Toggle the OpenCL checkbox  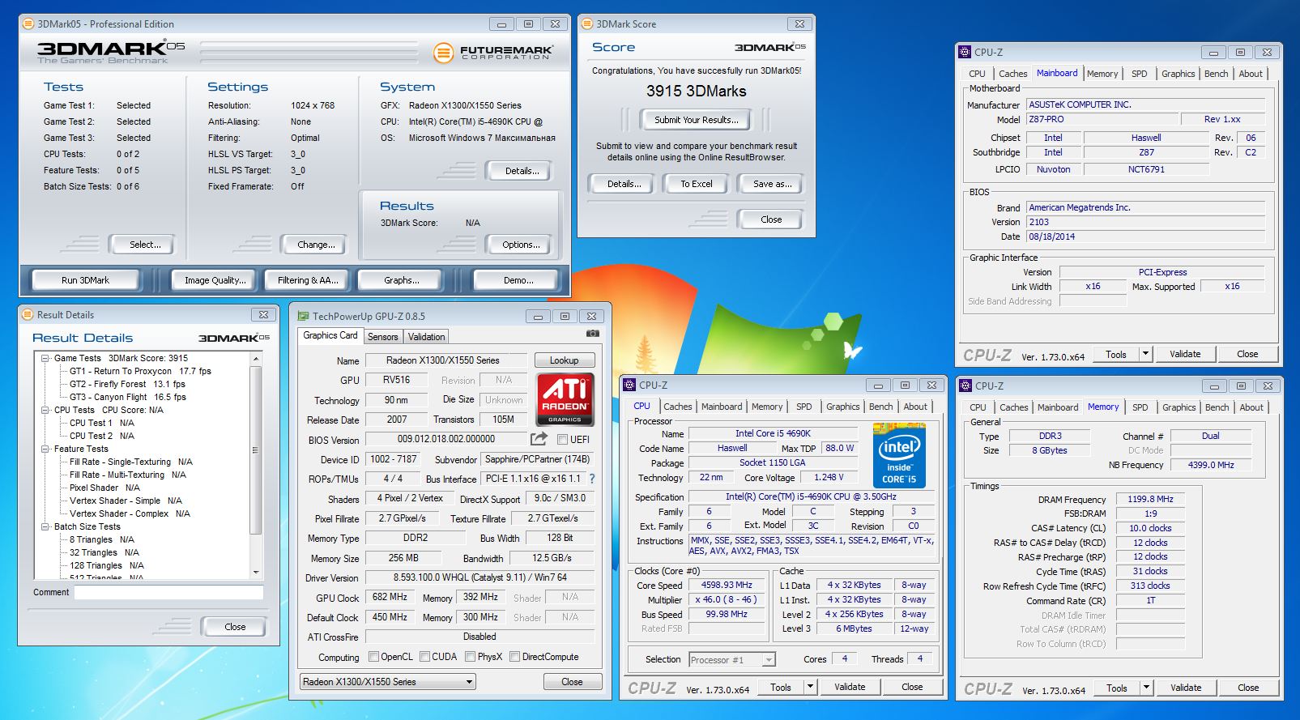[x=373, y=657]
